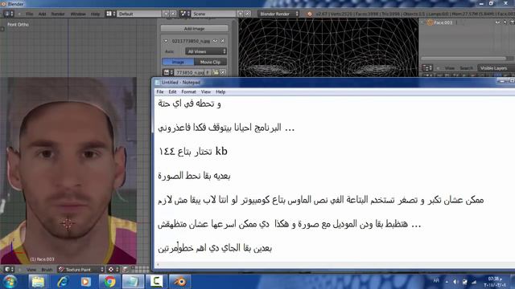Switch to Blender taskbar icon

click(180, 282)
